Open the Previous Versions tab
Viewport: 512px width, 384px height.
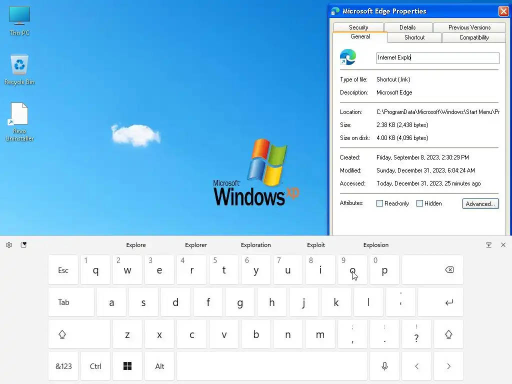pos(469,27)
